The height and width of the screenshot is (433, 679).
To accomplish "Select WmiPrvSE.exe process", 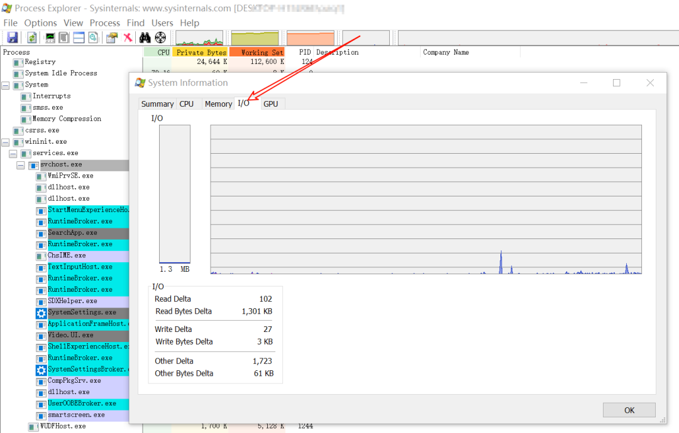I will click(70, 176).
